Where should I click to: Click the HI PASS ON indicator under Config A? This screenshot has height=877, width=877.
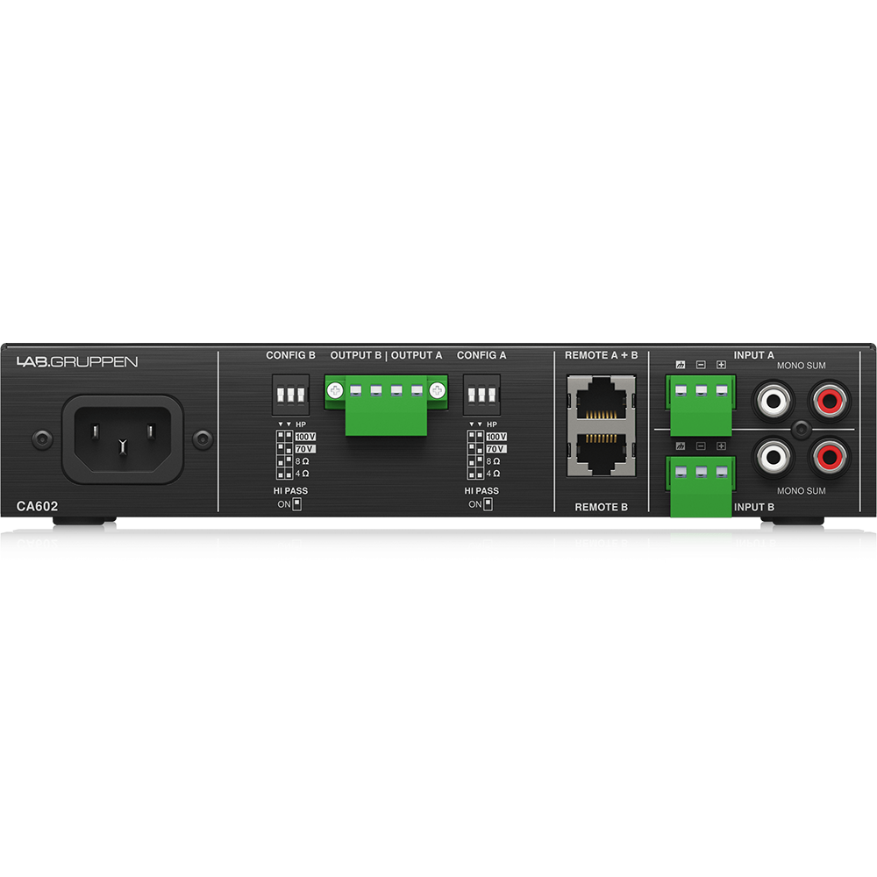tap(488, 504)
